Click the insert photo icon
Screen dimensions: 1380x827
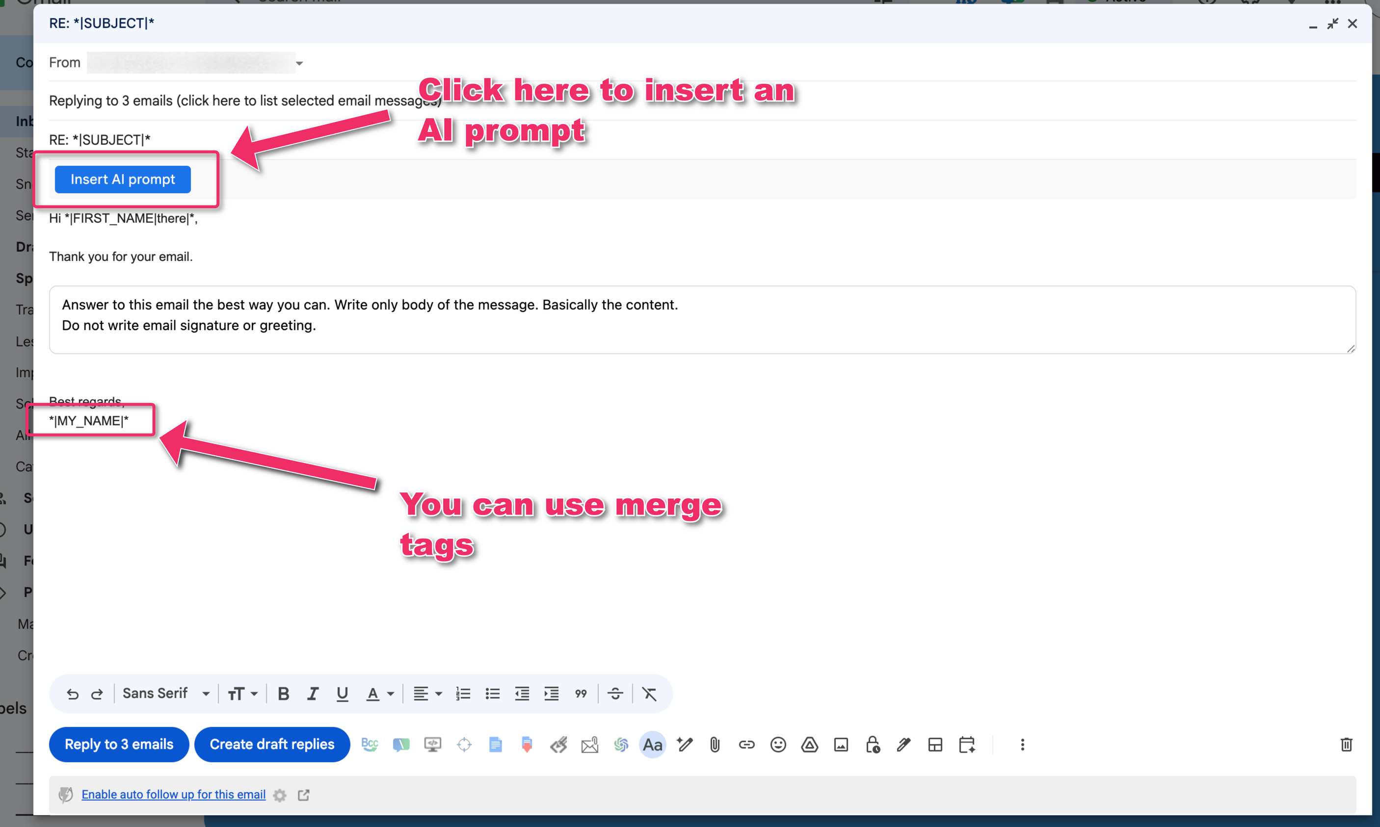[841, 745]
